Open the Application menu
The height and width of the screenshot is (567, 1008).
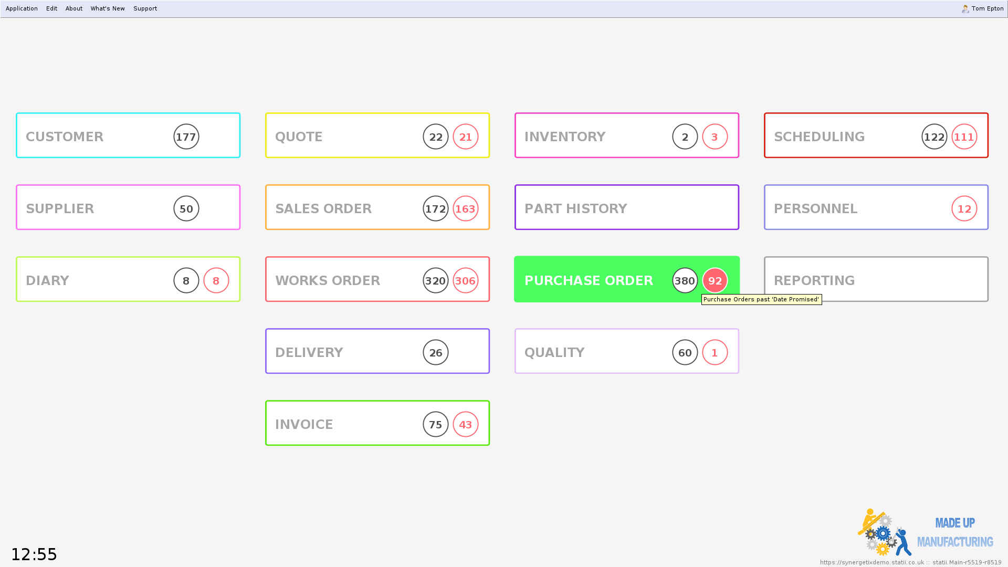[22, 8]
